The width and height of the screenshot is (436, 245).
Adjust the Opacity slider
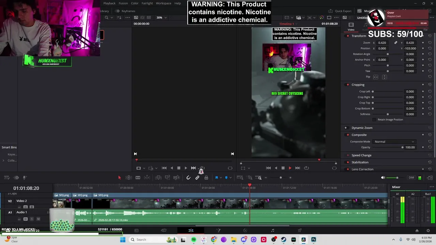[x=388, y=147]
